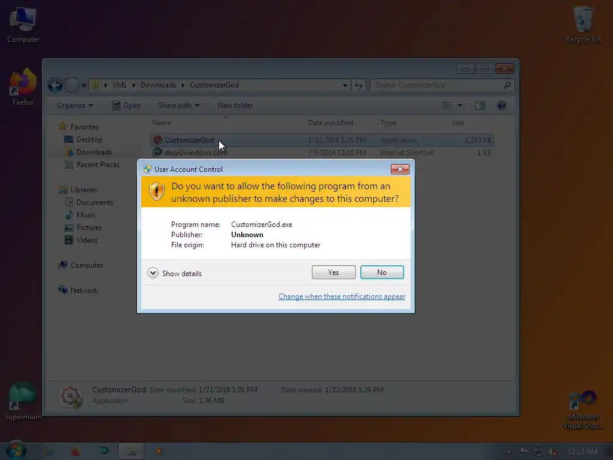The height and width of the screenshot is (460, 613).
Task: Sort by the Name column header
Action: point(162,122)
